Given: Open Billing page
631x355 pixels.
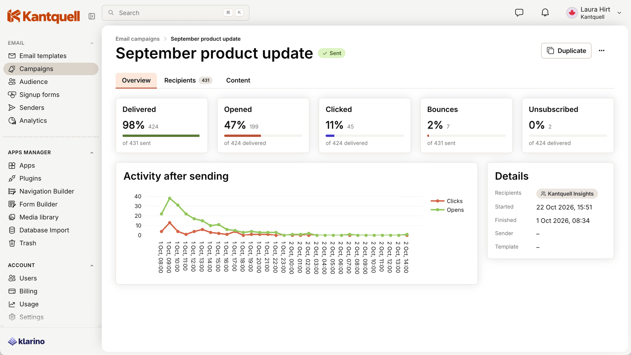Looking at the screenshot, I should coord(51,291).
